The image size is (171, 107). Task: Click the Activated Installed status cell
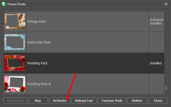click(156, 21)
